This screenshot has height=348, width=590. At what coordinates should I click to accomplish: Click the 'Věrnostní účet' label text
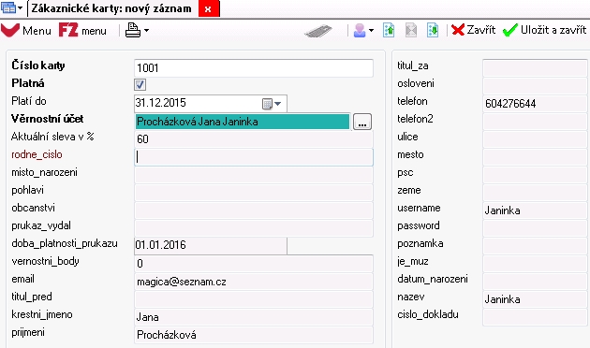47,119
